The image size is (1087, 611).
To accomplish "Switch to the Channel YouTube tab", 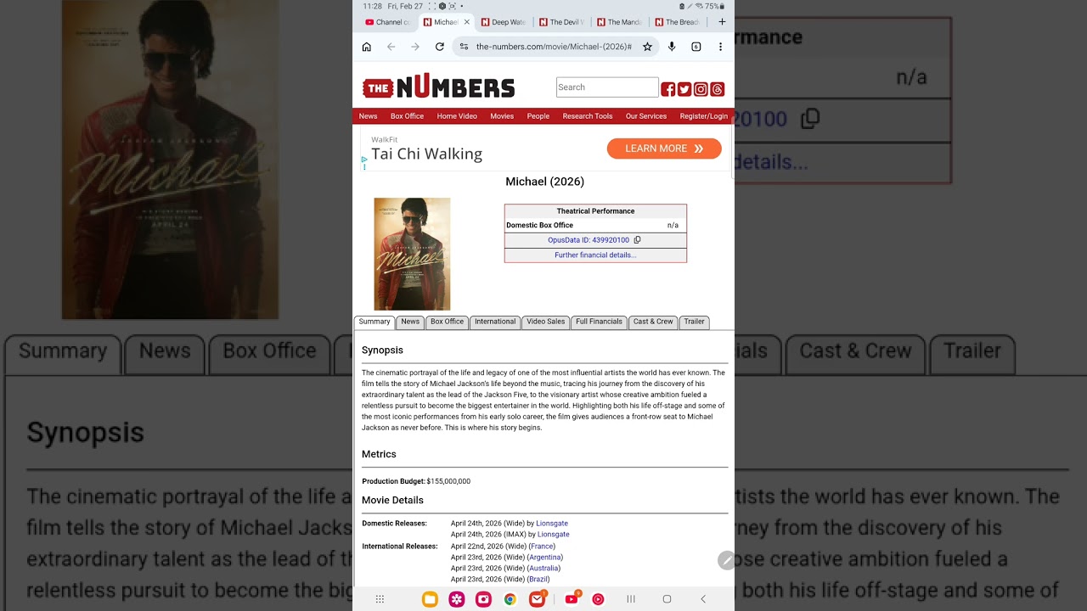I will coord(388,22).
